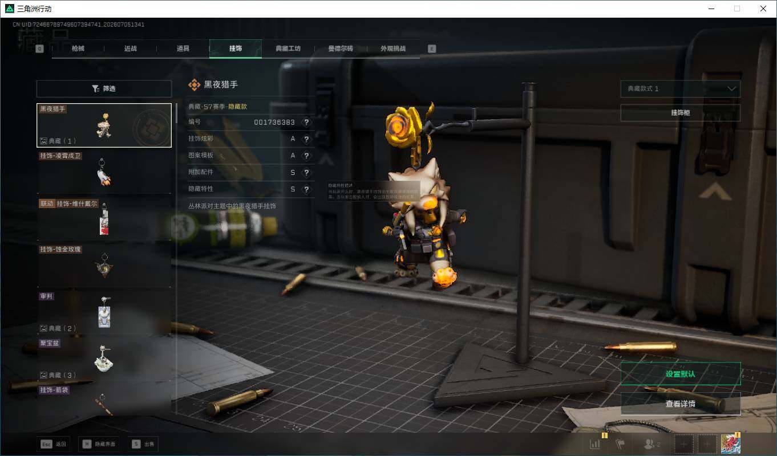Image resolution: width=777 pixels, height=456 pixels.
Task: Close the 三角洲行动 window
Action: 763,9
